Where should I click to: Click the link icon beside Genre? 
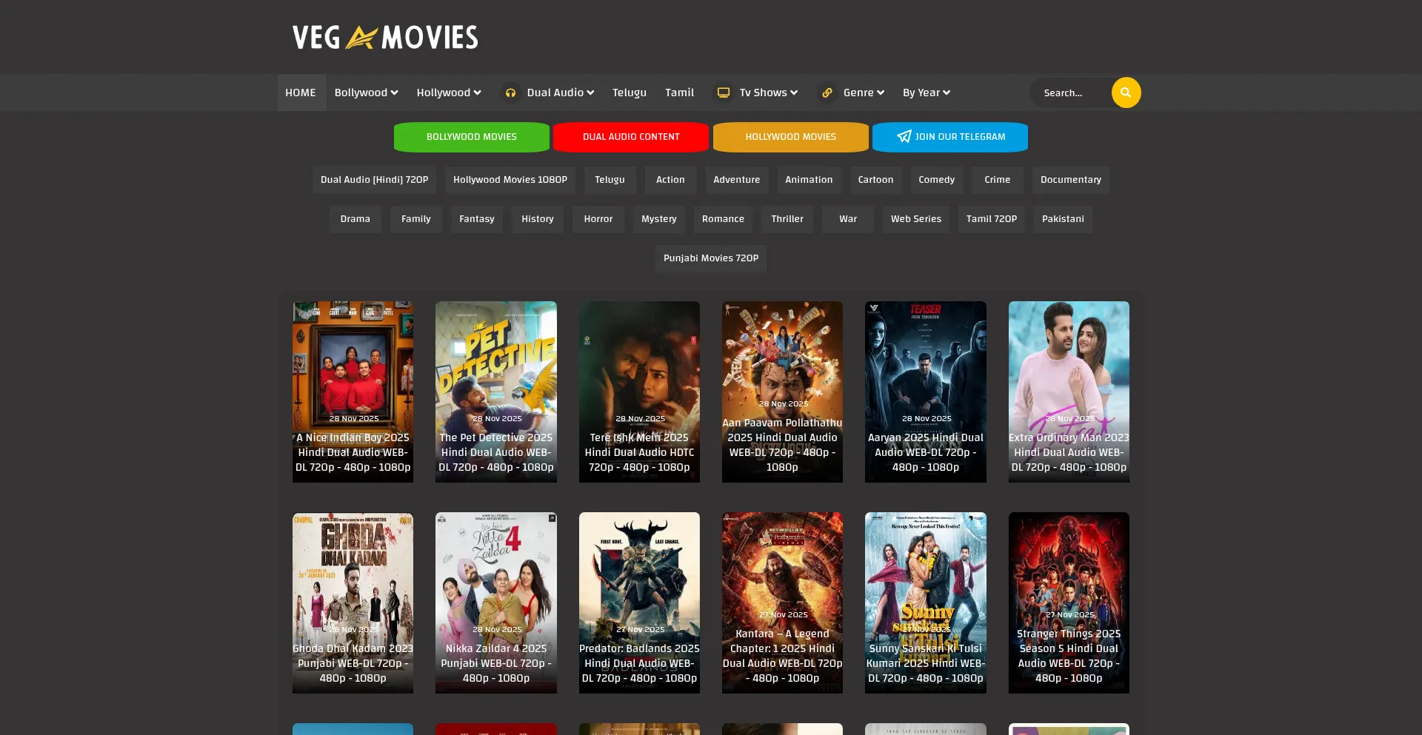(x=827, y=93)
